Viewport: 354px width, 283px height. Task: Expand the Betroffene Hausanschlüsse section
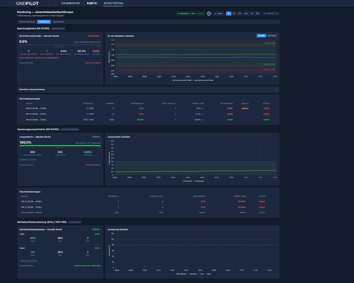click(148, 90)
